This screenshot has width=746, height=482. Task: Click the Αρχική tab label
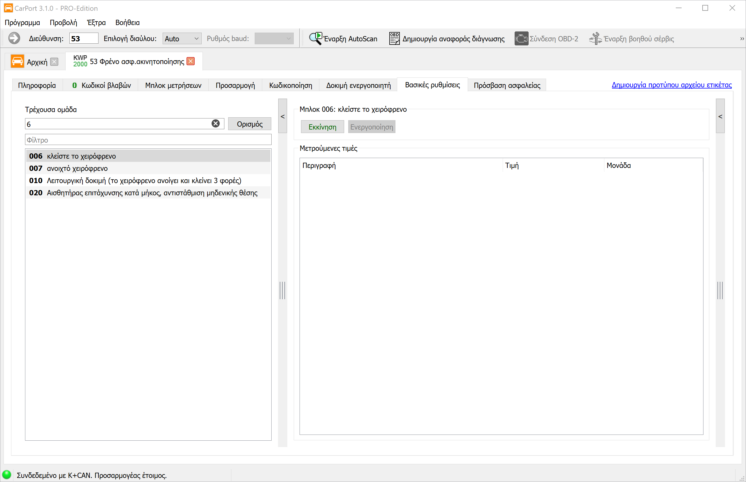[37, 62]
